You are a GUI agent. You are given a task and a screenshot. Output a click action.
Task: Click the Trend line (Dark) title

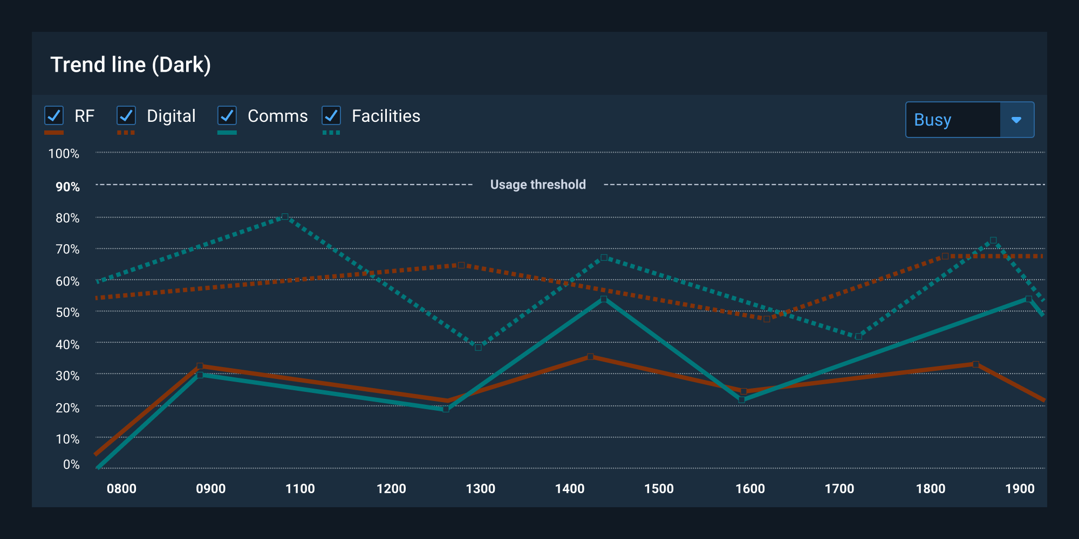(x=131, y=65)
